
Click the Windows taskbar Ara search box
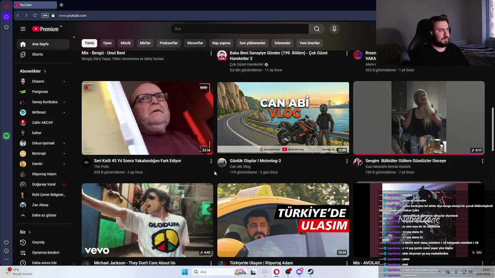point(219,272)
